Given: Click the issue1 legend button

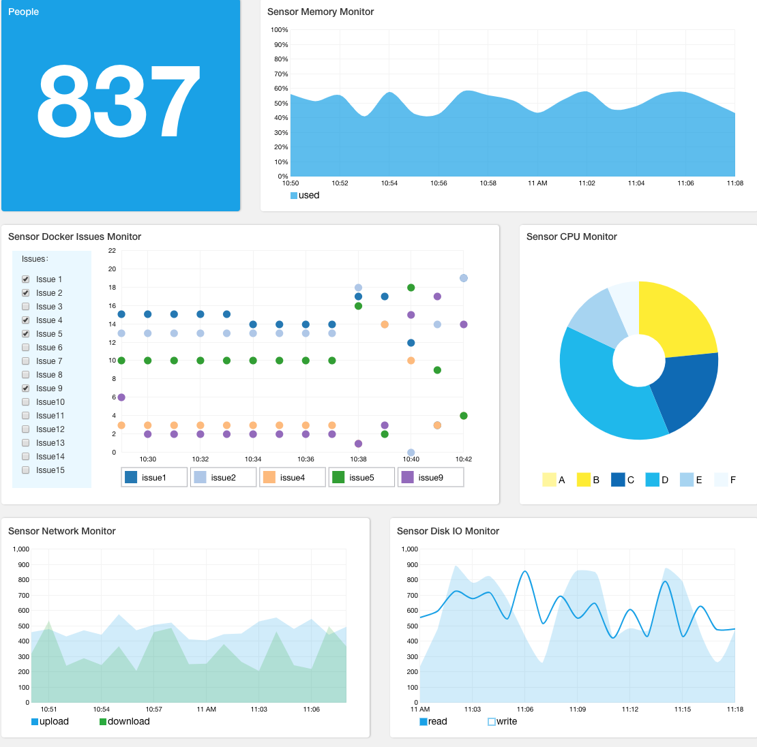Looking at the screenshot, I should [154, 477].
